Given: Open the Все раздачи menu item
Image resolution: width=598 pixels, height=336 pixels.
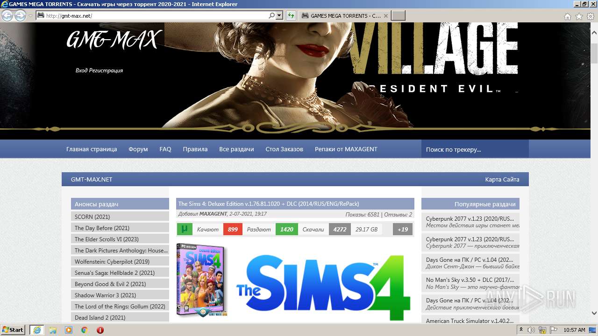Looking at the screenshot, I should pos(236,149).
